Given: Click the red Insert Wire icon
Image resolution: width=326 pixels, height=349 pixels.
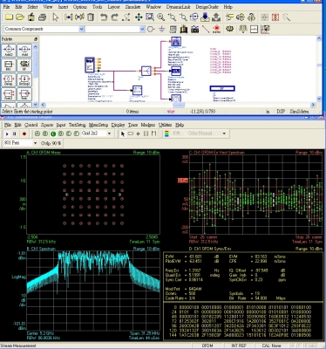Looking at the screenshot, I should (206, 29).
